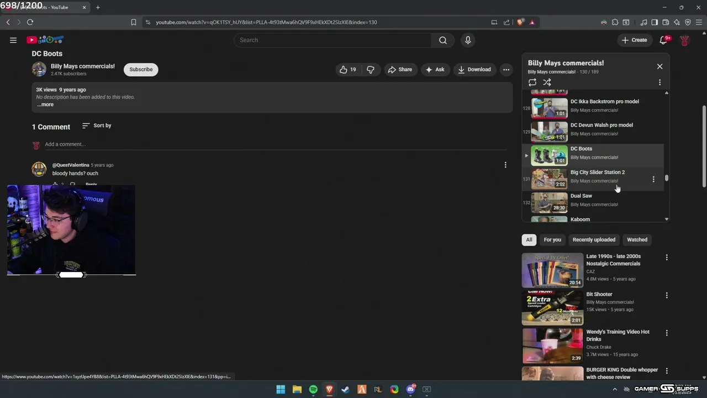Focus the YouTube search field
The image size is (707, 398).
point(333,40)
